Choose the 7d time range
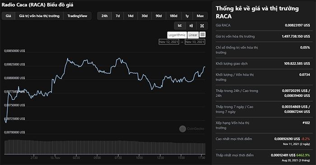 pyautogui.click(x=118, y=16)
